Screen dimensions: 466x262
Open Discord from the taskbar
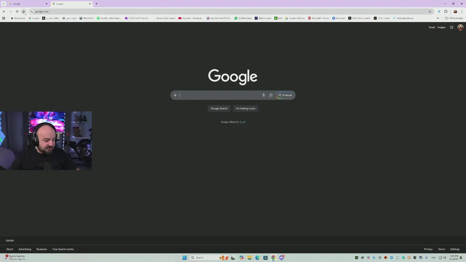pos(281,258)
